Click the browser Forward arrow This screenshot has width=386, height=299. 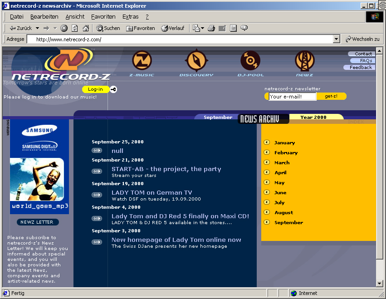[x=46, y=28]
